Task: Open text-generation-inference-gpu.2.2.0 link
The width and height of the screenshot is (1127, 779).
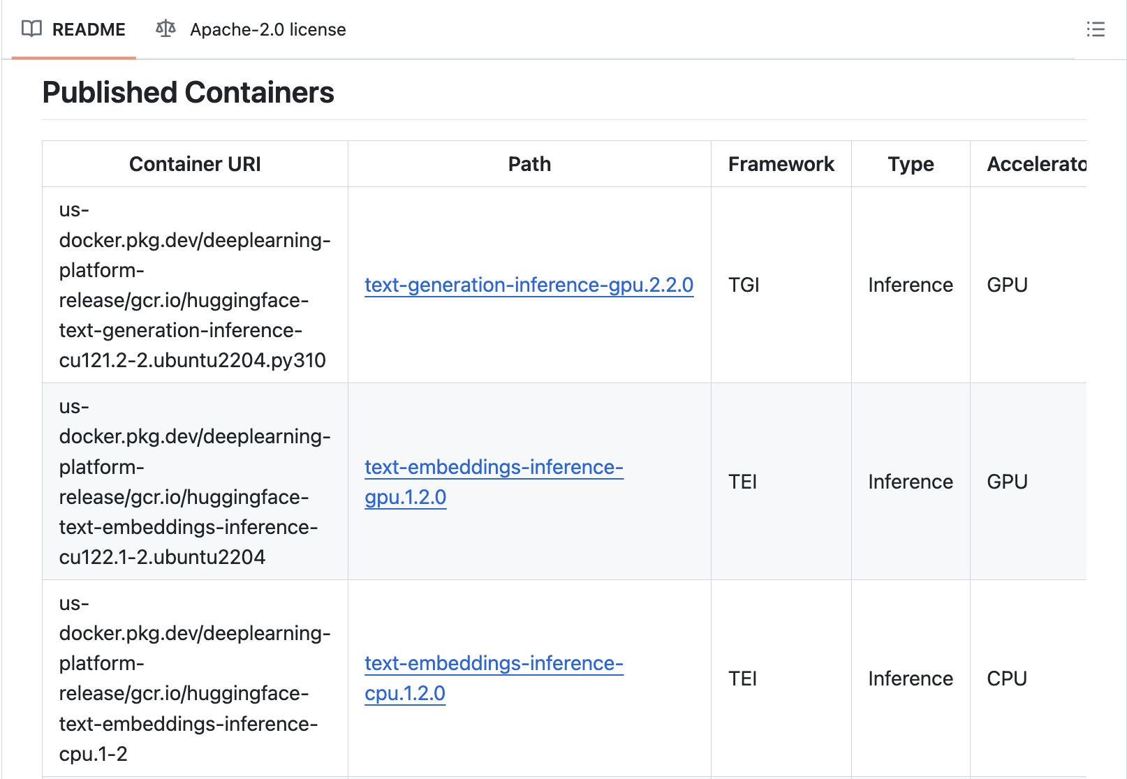Action: coord(529,285)
